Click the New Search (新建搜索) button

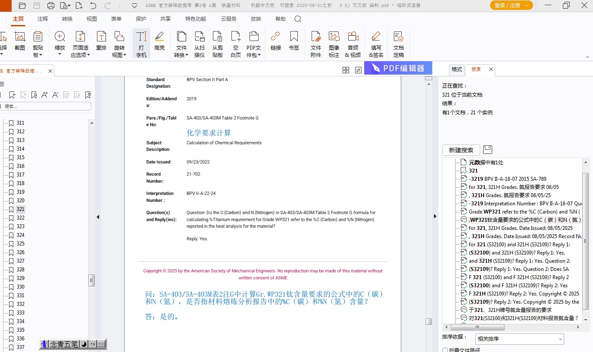click(461, 150)
